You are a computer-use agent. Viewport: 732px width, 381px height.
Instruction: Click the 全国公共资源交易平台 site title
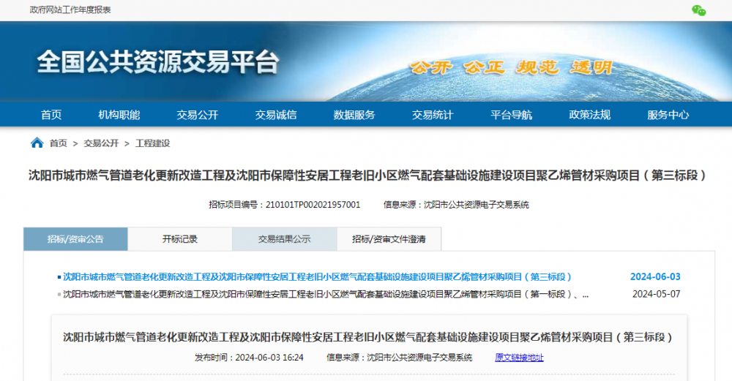158,61
